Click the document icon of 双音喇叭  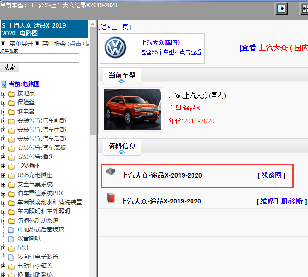coord(11,239)
